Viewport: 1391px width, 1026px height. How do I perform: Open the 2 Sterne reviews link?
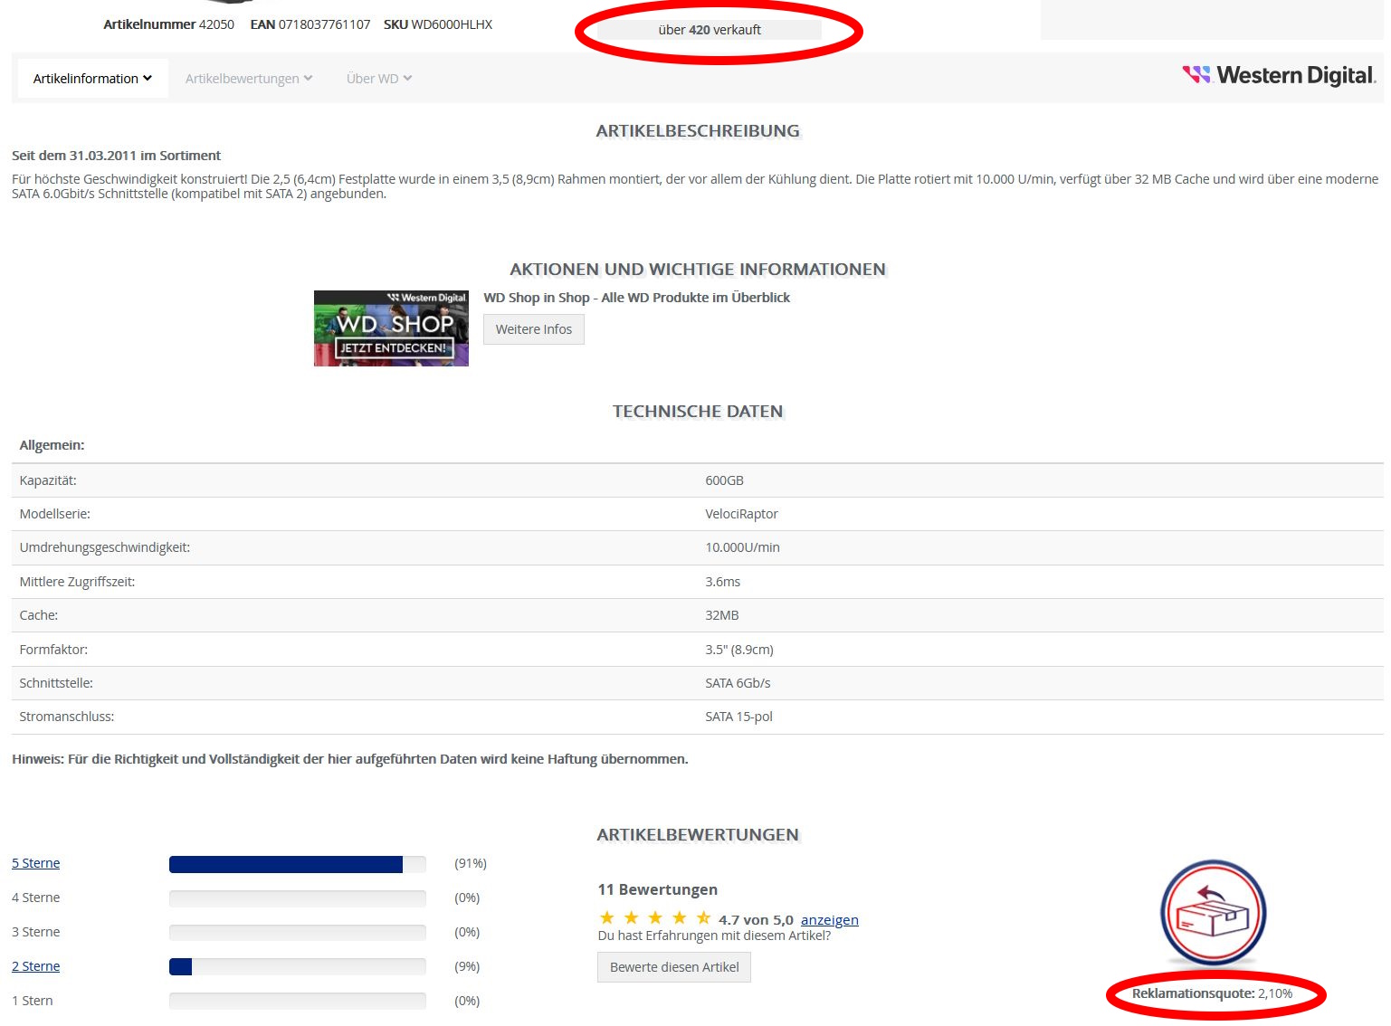(x=36, y=966)
